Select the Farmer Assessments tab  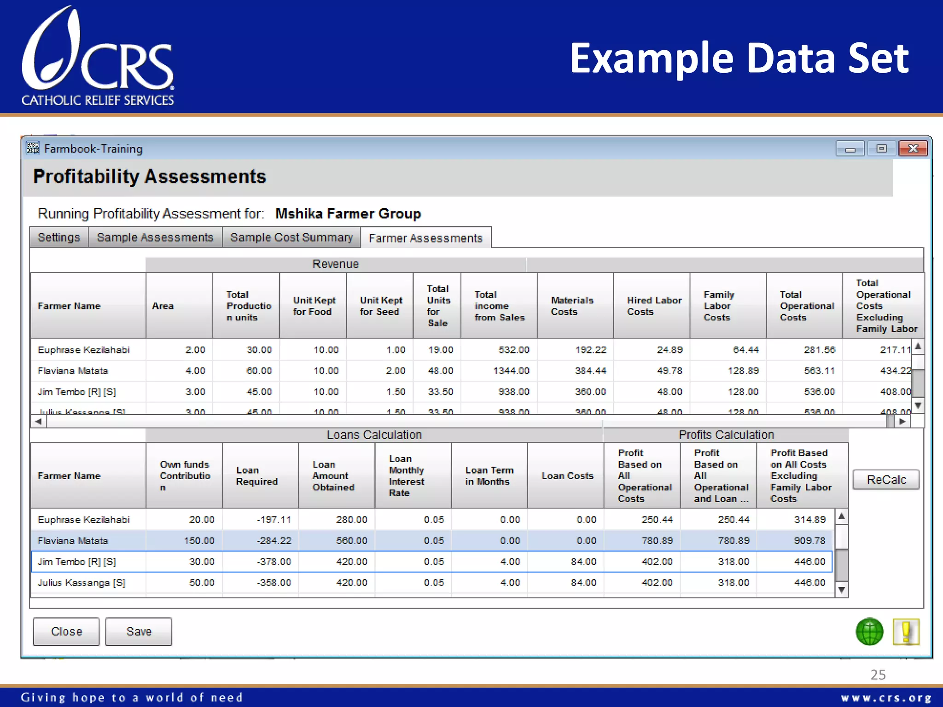(x=426, y=238)
